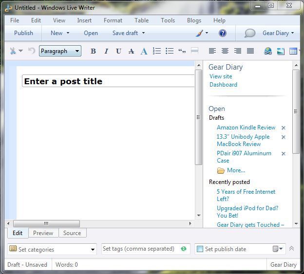Expand the New dropdown arrow
304x274 pixels.
point(68,33)
